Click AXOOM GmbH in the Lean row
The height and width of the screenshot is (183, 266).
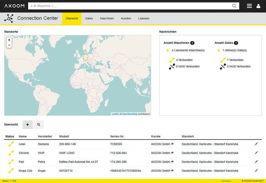pos(161,144)
